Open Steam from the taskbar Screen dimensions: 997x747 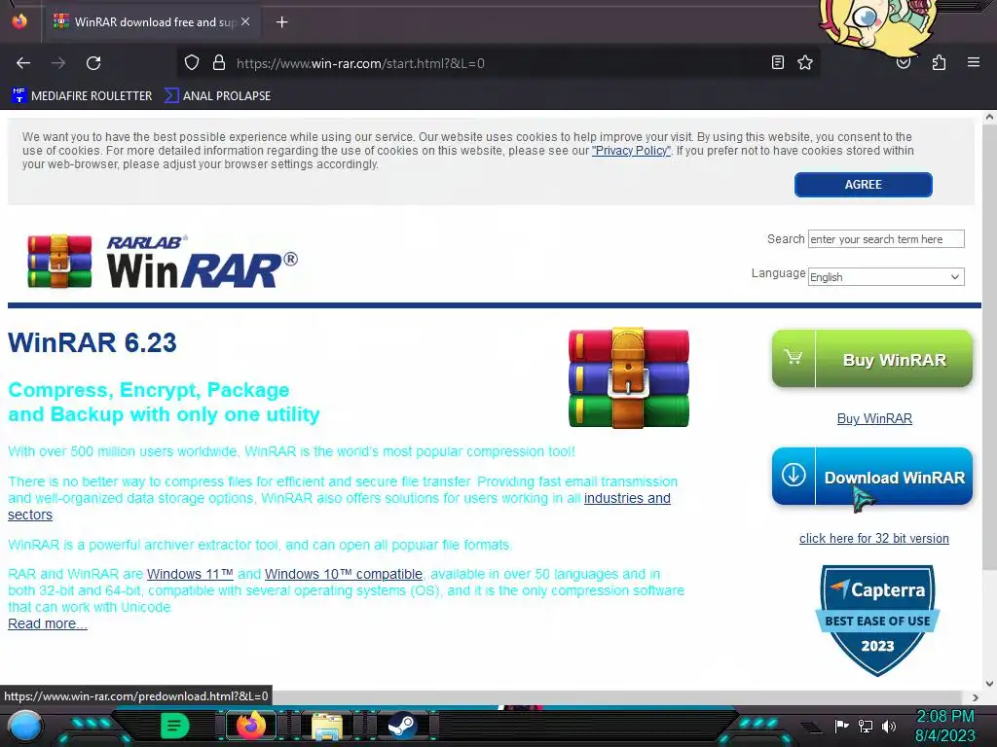tap(402, 726)
